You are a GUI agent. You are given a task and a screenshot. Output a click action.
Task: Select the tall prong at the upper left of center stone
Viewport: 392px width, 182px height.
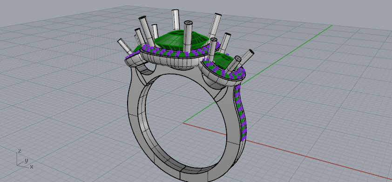point(147,31)
